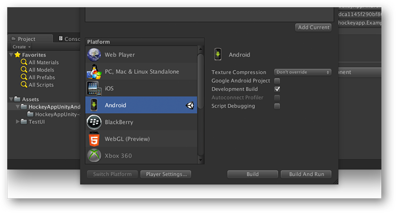Click the iOS devices icon
396x213 pixels.
[94, 88]
